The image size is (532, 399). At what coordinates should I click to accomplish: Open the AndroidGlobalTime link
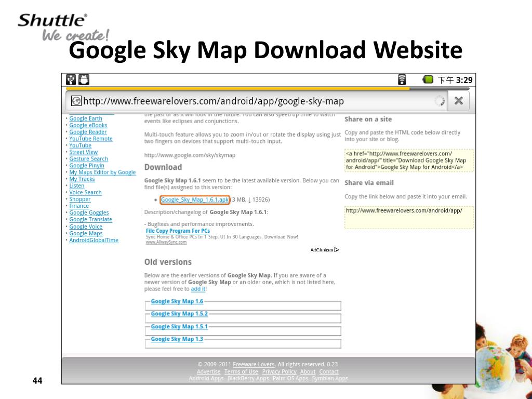pos(94,240)
